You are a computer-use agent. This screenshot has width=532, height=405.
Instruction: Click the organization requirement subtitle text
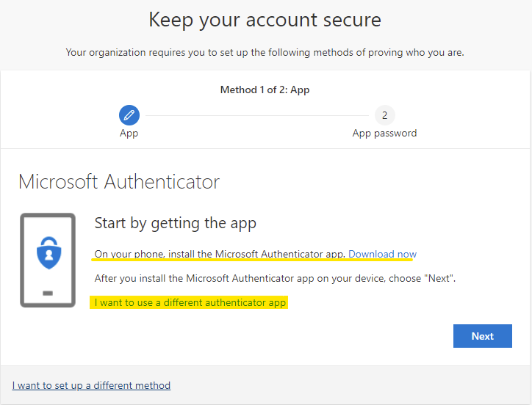[265, 53]
